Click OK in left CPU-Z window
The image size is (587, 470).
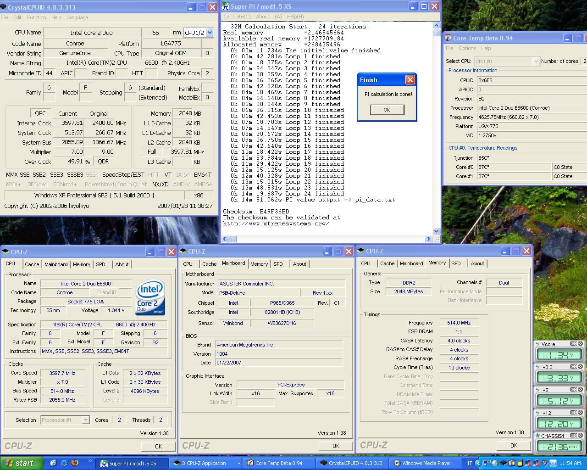(x=158, y=446)
